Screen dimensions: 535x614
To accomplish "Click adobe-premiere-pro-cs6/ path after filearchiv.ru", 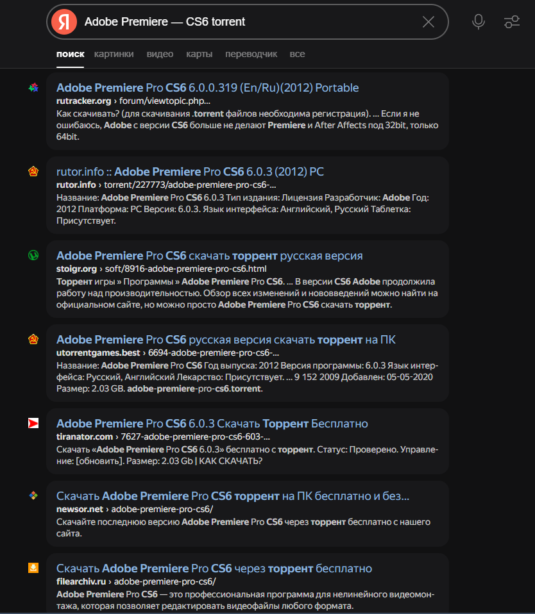I will [165, 581].
